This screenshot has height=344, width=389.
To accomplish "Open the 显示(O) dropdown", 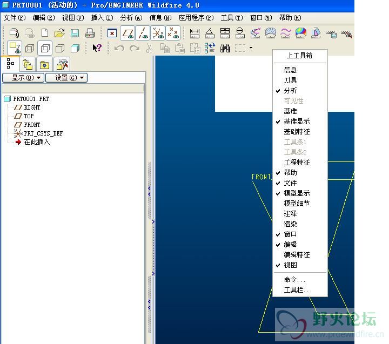I will (23, 78).
